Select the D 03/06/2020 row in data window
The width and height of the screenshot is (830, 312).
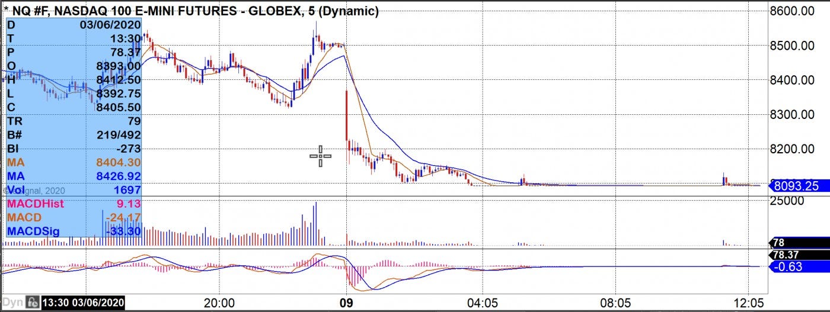pyautogui.click(x=74, y=24)
